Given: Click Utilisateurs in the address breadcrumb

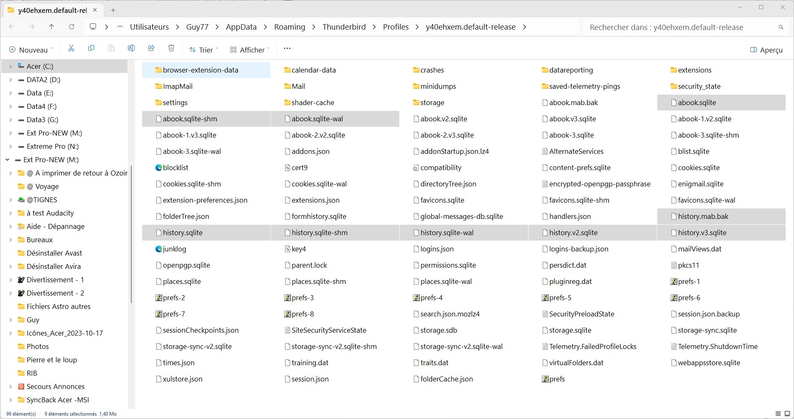Looking at the screenshot, I should click(x=149, y=27).
